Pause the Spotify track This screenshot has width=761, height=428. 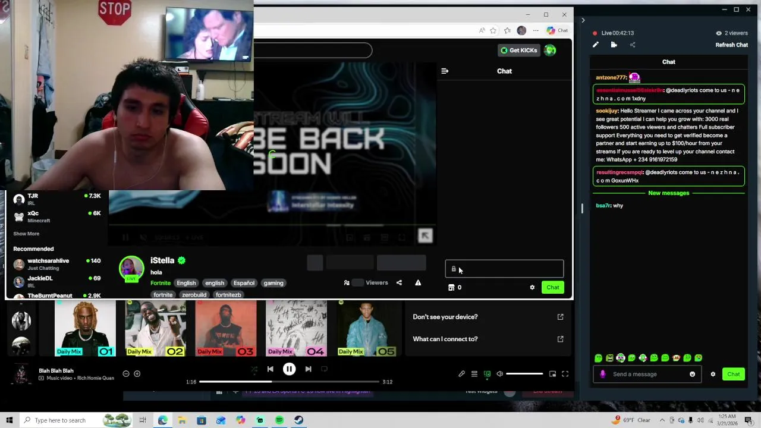(x=289, y=369)
